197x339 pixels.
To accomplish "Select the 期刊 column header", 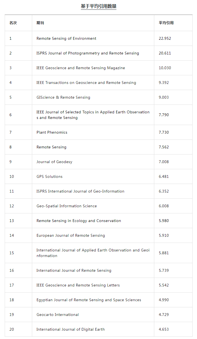I will click(x=40, y=23).
